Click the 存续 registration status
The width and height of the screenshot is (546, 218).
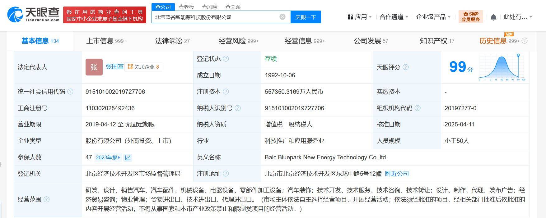click(271, 59)
